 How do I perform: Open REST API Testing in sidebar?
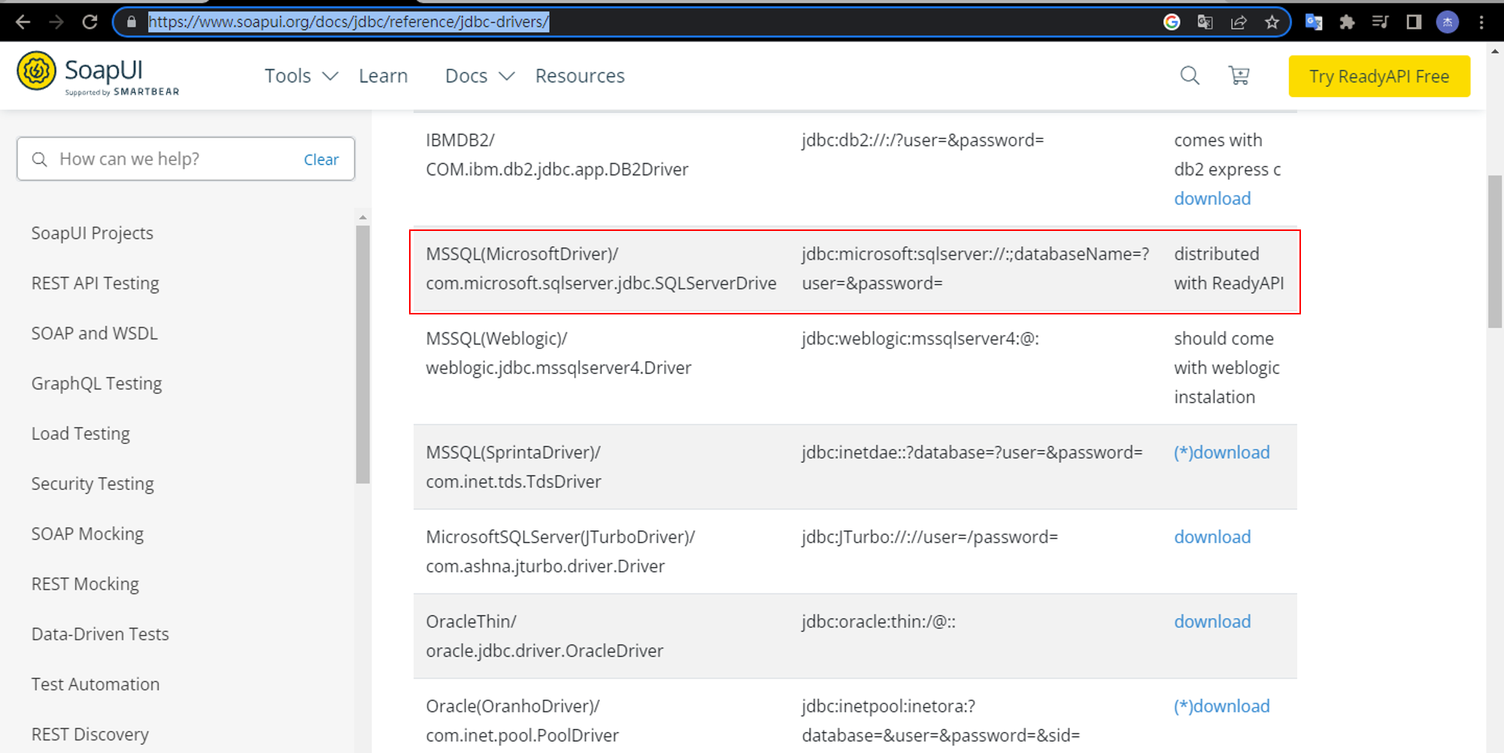pyautogui.click(x=96, y=284)
